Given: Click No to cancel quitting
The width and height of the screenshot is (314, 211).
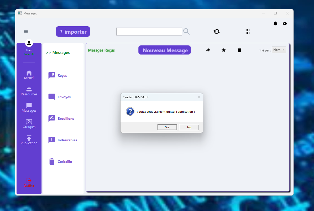Looking at the screenshot, I should tap(189, 127).
